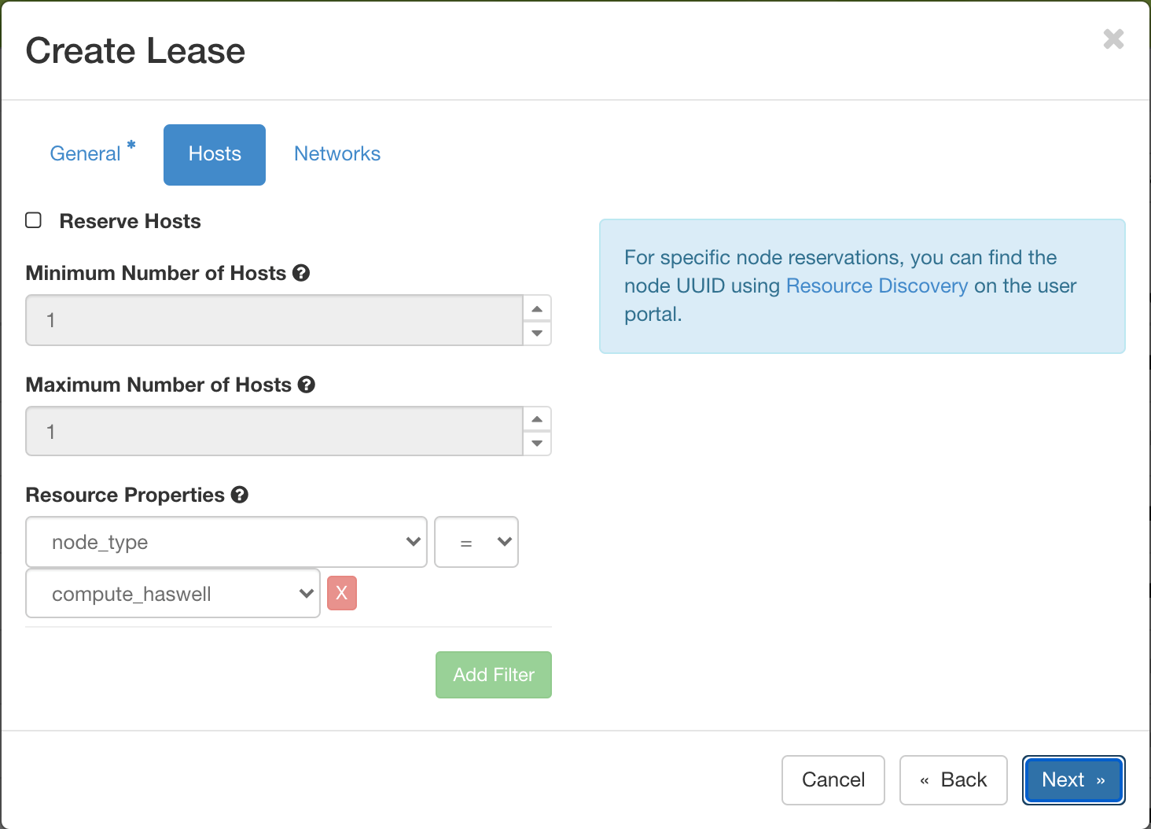This screenshot has height=829, width=1151.
Task: Increment Maximum Number of Hosts with up arrow
Action: pos(537,418)
